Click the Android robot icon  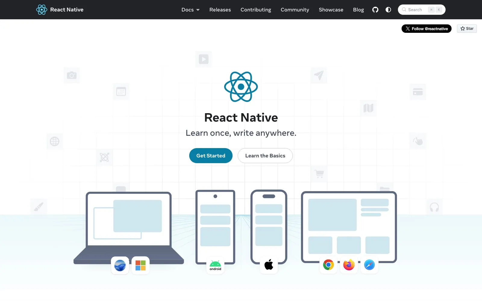215,265
